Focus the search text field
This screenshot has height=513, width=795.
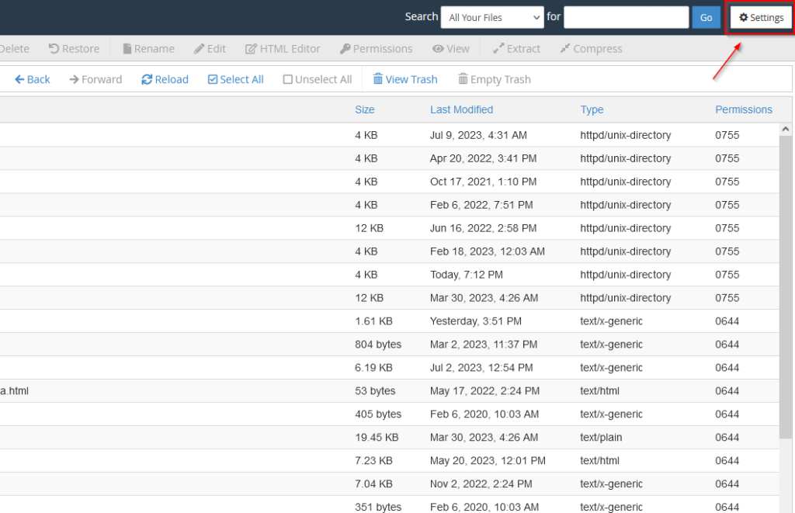(627, 18)
